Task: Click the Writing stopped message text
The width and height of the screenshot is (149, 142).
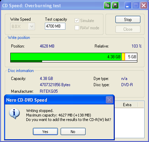Action: point(40,111)
